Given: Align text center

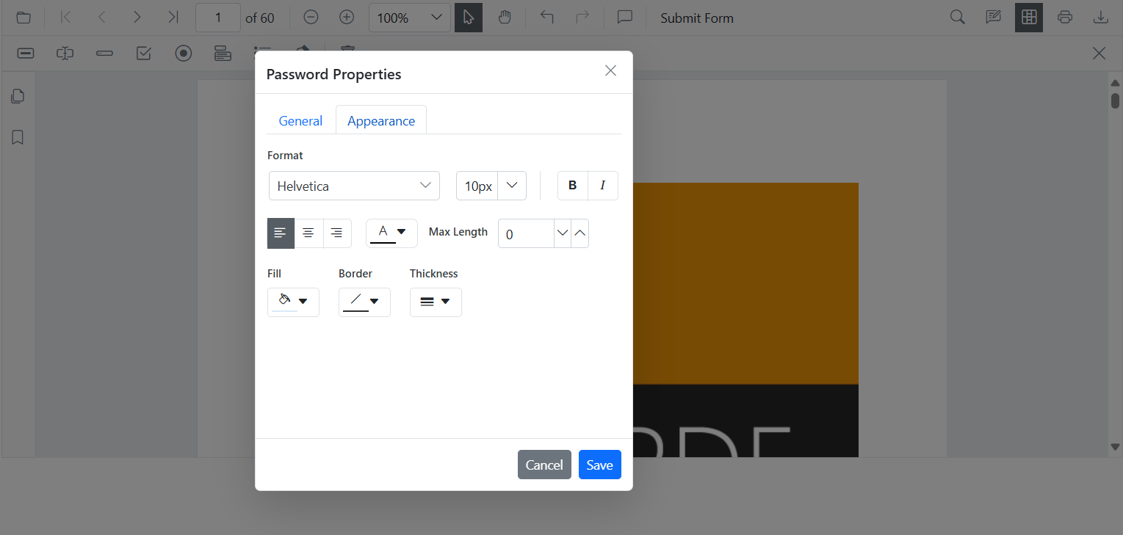Looking at the screenshot, I should (x=308, y=233).
